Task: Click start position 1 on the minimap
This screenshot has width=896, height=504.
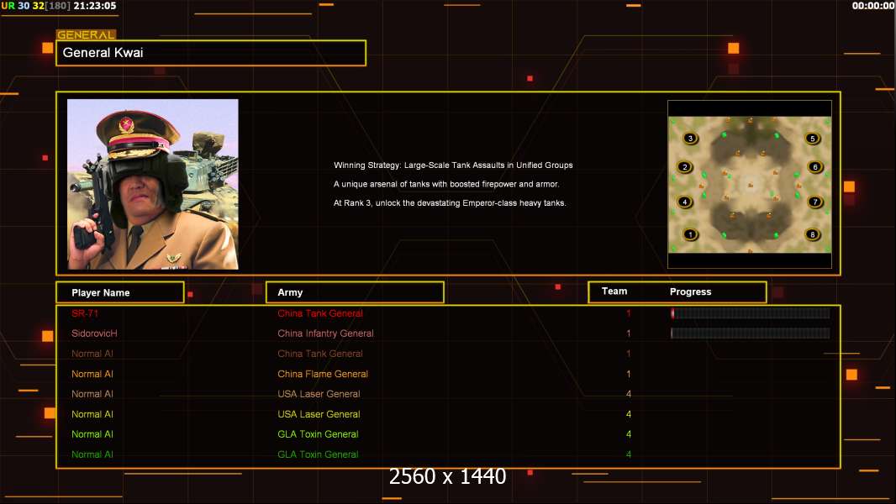Action: point(690,235)
